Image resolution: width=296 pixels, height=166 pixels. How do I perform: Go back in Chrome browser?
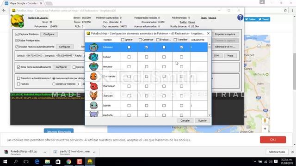(4, 10)
